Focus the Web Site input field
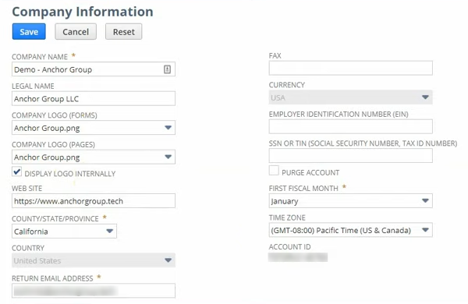Viewport: 468px width, 304px height. pos(94,201)
